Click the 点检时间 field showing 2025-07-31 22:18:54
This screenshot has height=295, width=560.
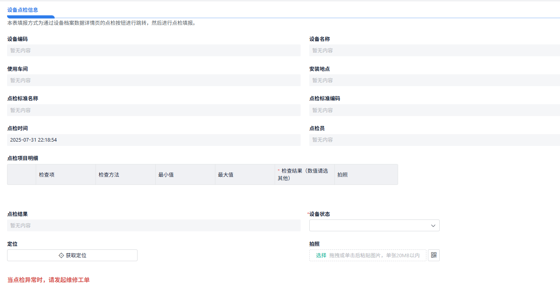154,140
